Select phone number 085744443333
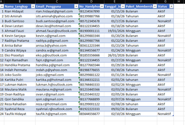Image resolution: width=185 pixels, height=125 pixels. (x=91, y=85)
